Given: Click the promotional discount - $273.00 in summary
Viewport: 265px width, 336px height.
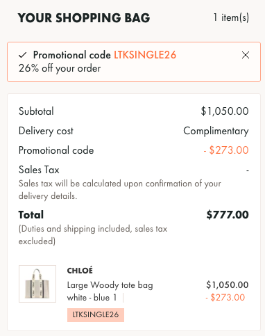Looking at the screenshot, I should pos(226,150).
